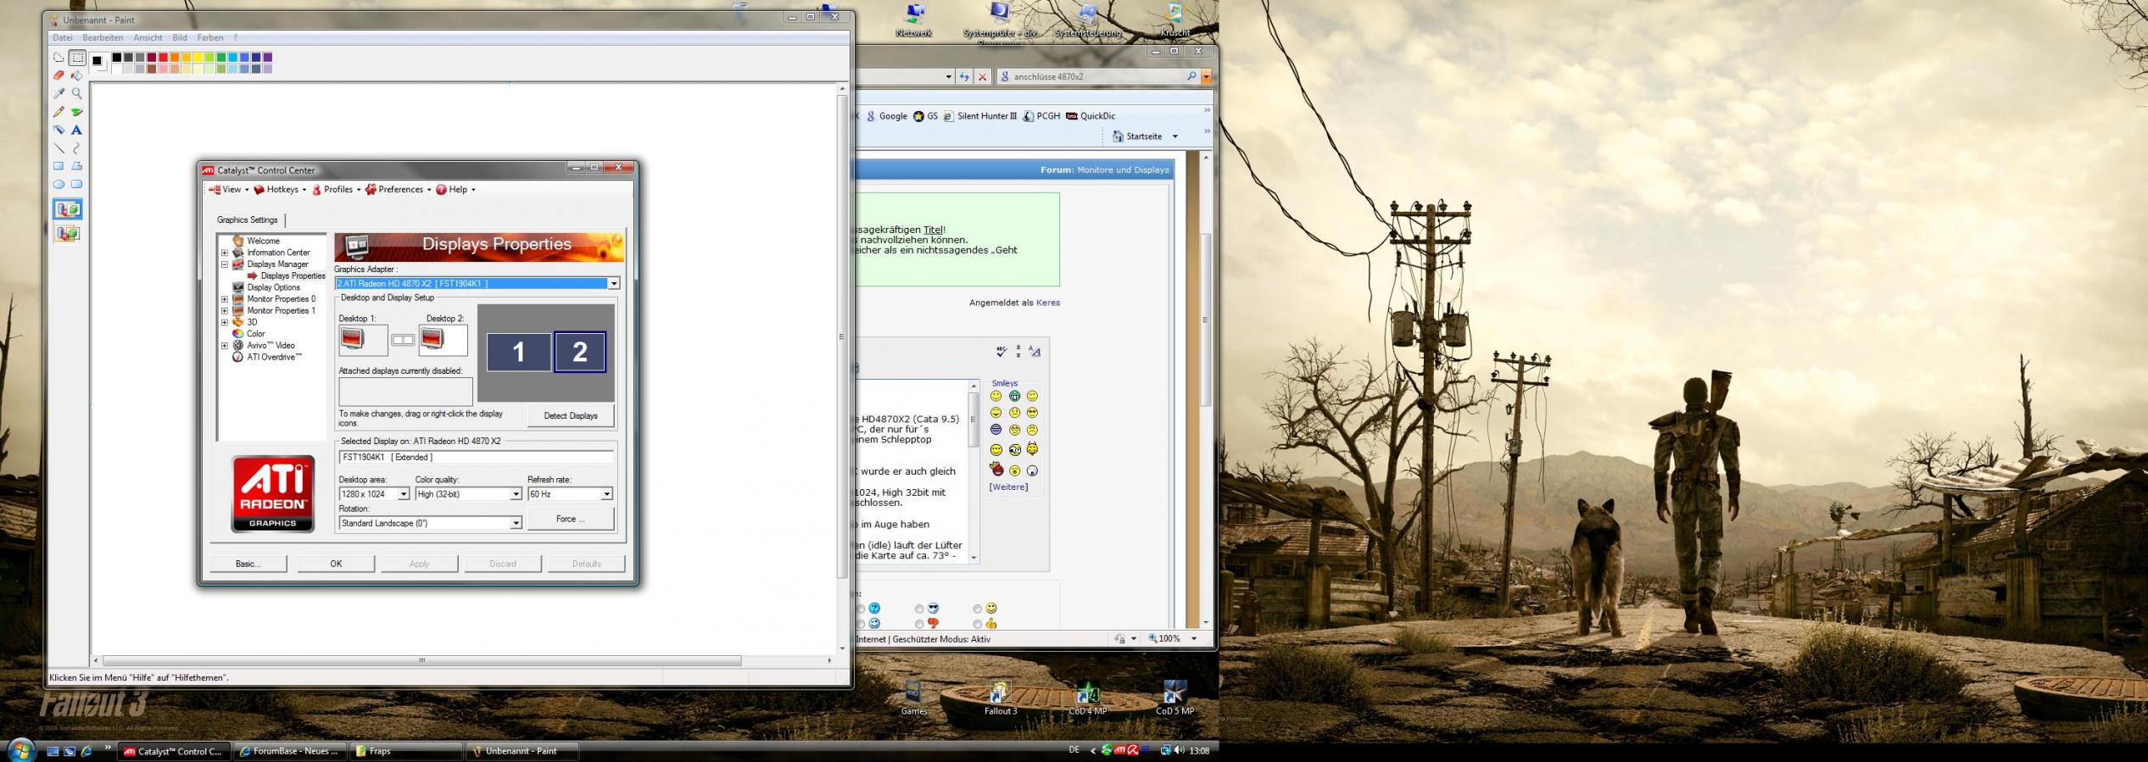Open the Color quality dropdown
Viewport: 2148px width, 762px height.
pyautogui.click(x=516, y=494)
